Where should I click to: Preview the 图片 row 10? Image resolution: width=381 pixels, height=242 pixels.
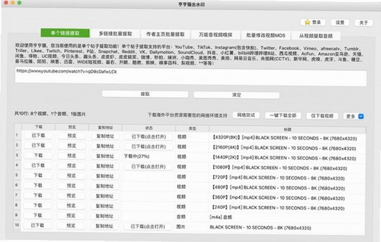[x=71, y=225]
